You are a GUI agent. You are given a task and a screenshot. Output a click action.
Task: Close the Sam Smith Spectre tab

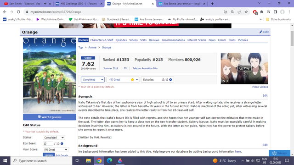[50, 4]
